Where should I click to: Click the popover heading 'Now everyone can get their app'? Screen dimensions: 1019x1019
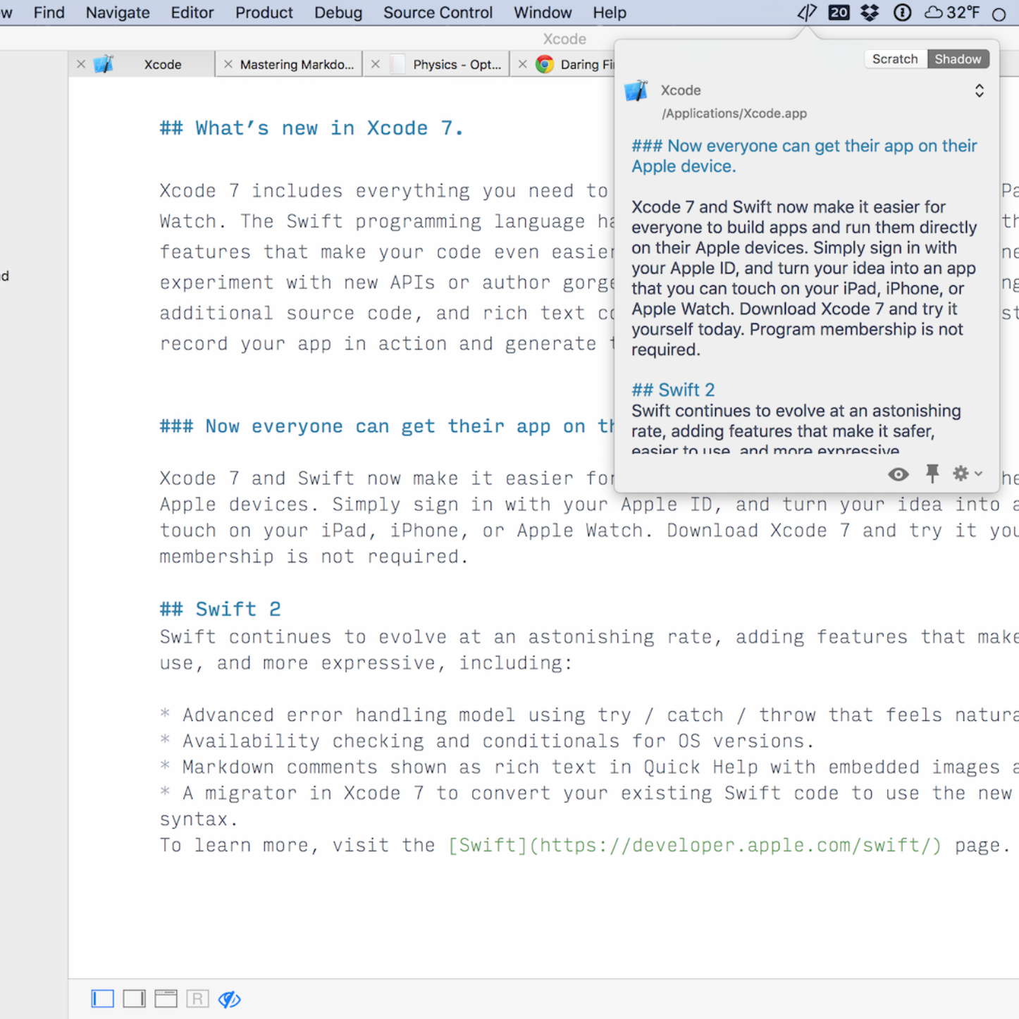coord(804,156)
